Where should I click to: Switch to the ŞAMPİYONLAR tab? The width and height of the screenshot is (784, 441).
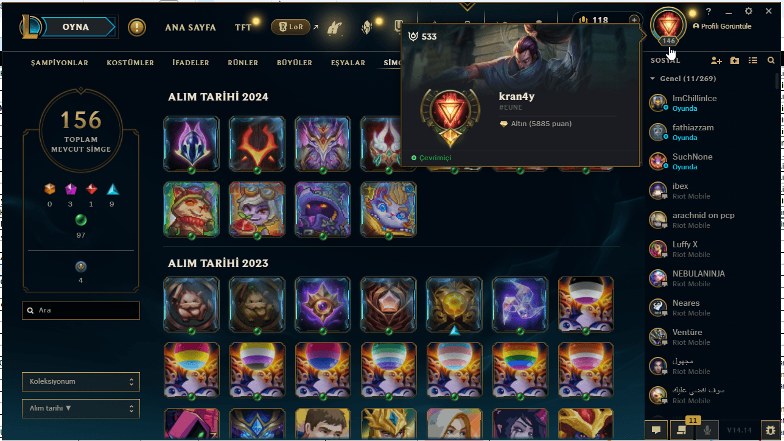(60, 63)
